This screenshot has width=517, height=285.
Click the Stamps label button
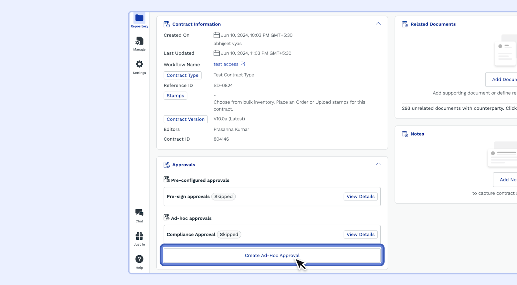pyautogui.click(x=175, y=96)
